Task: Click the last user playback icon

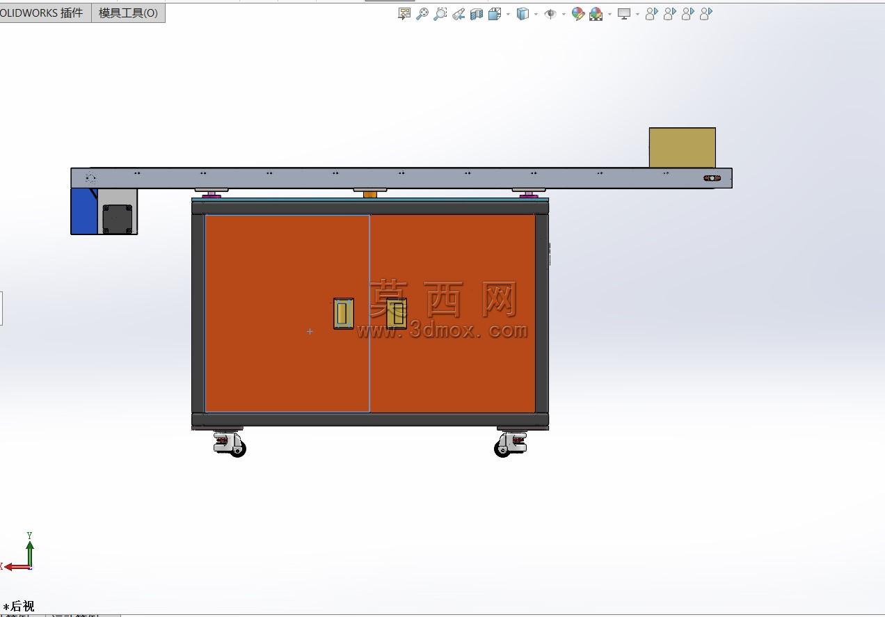Action: (705, 14)
